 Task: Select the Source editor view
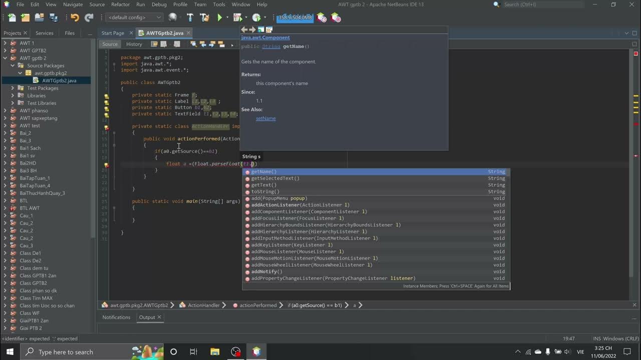[110, 44]
